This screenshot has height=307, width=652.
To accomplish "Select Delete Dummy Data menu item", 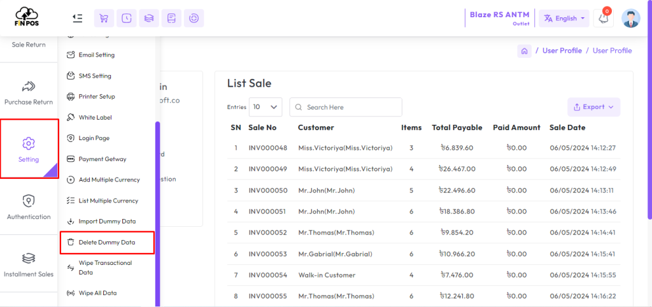I will [107, 243].
